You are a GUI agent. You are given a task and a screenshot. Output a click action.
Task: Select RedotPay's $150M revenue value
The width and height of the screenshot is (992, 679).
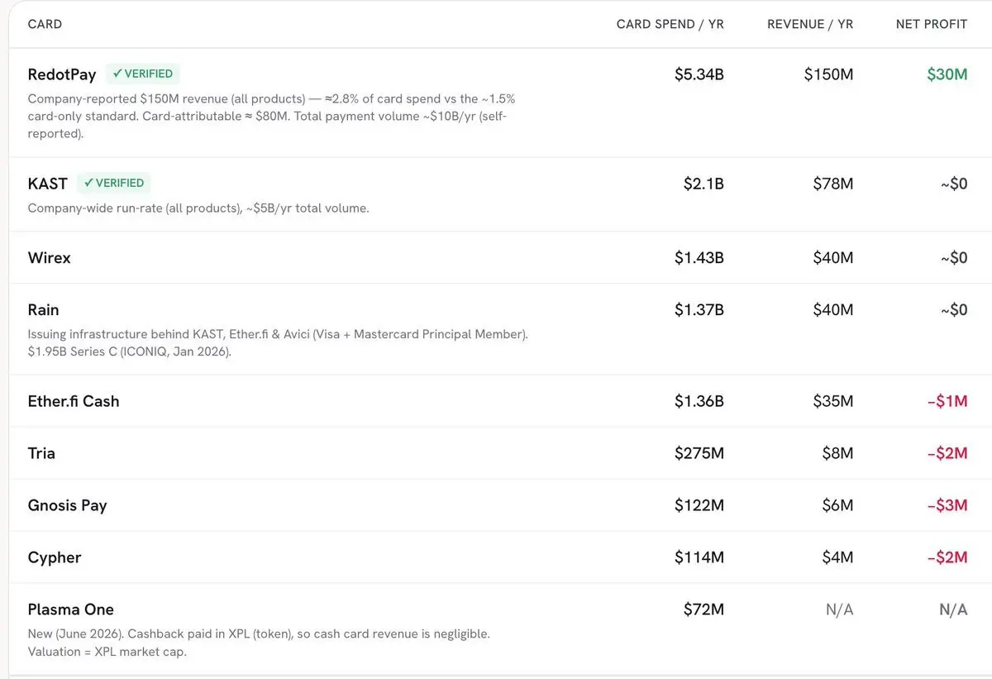(x=829, y=74)
